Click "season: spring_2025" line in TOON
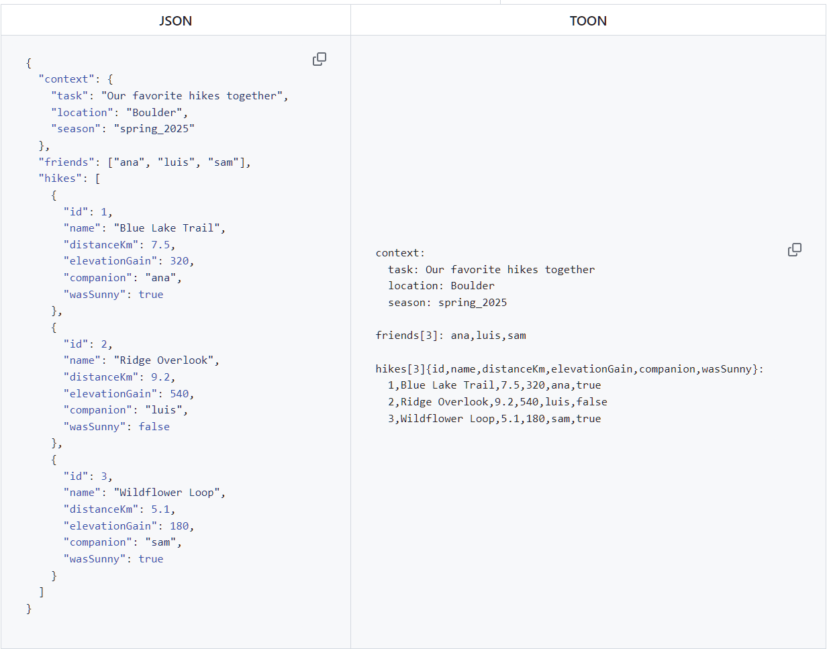This screenshot has height=649, width=829. coord(447,303)
